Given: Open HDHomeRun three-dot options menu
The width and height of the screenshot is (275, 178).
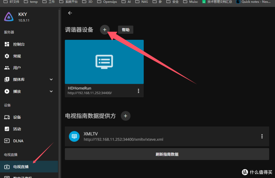Looking at the screenshot, I should coord(138,91).
